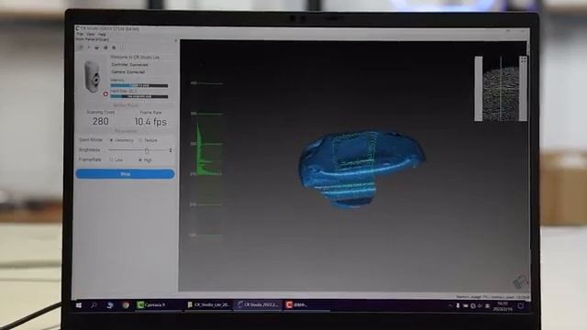This screenshot has width=587, height=330.
Task: Click the Camera Connected status text
Action: (x=128, y=71)
